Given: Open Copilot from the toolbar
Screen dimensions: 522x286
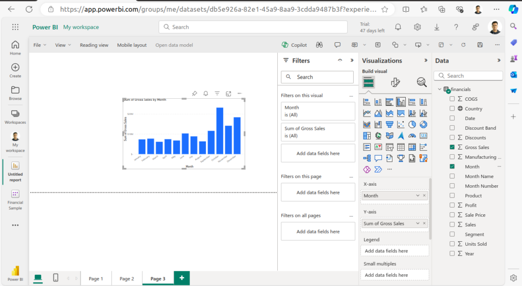Looking at the screenshot, I should tap(295, 45).
